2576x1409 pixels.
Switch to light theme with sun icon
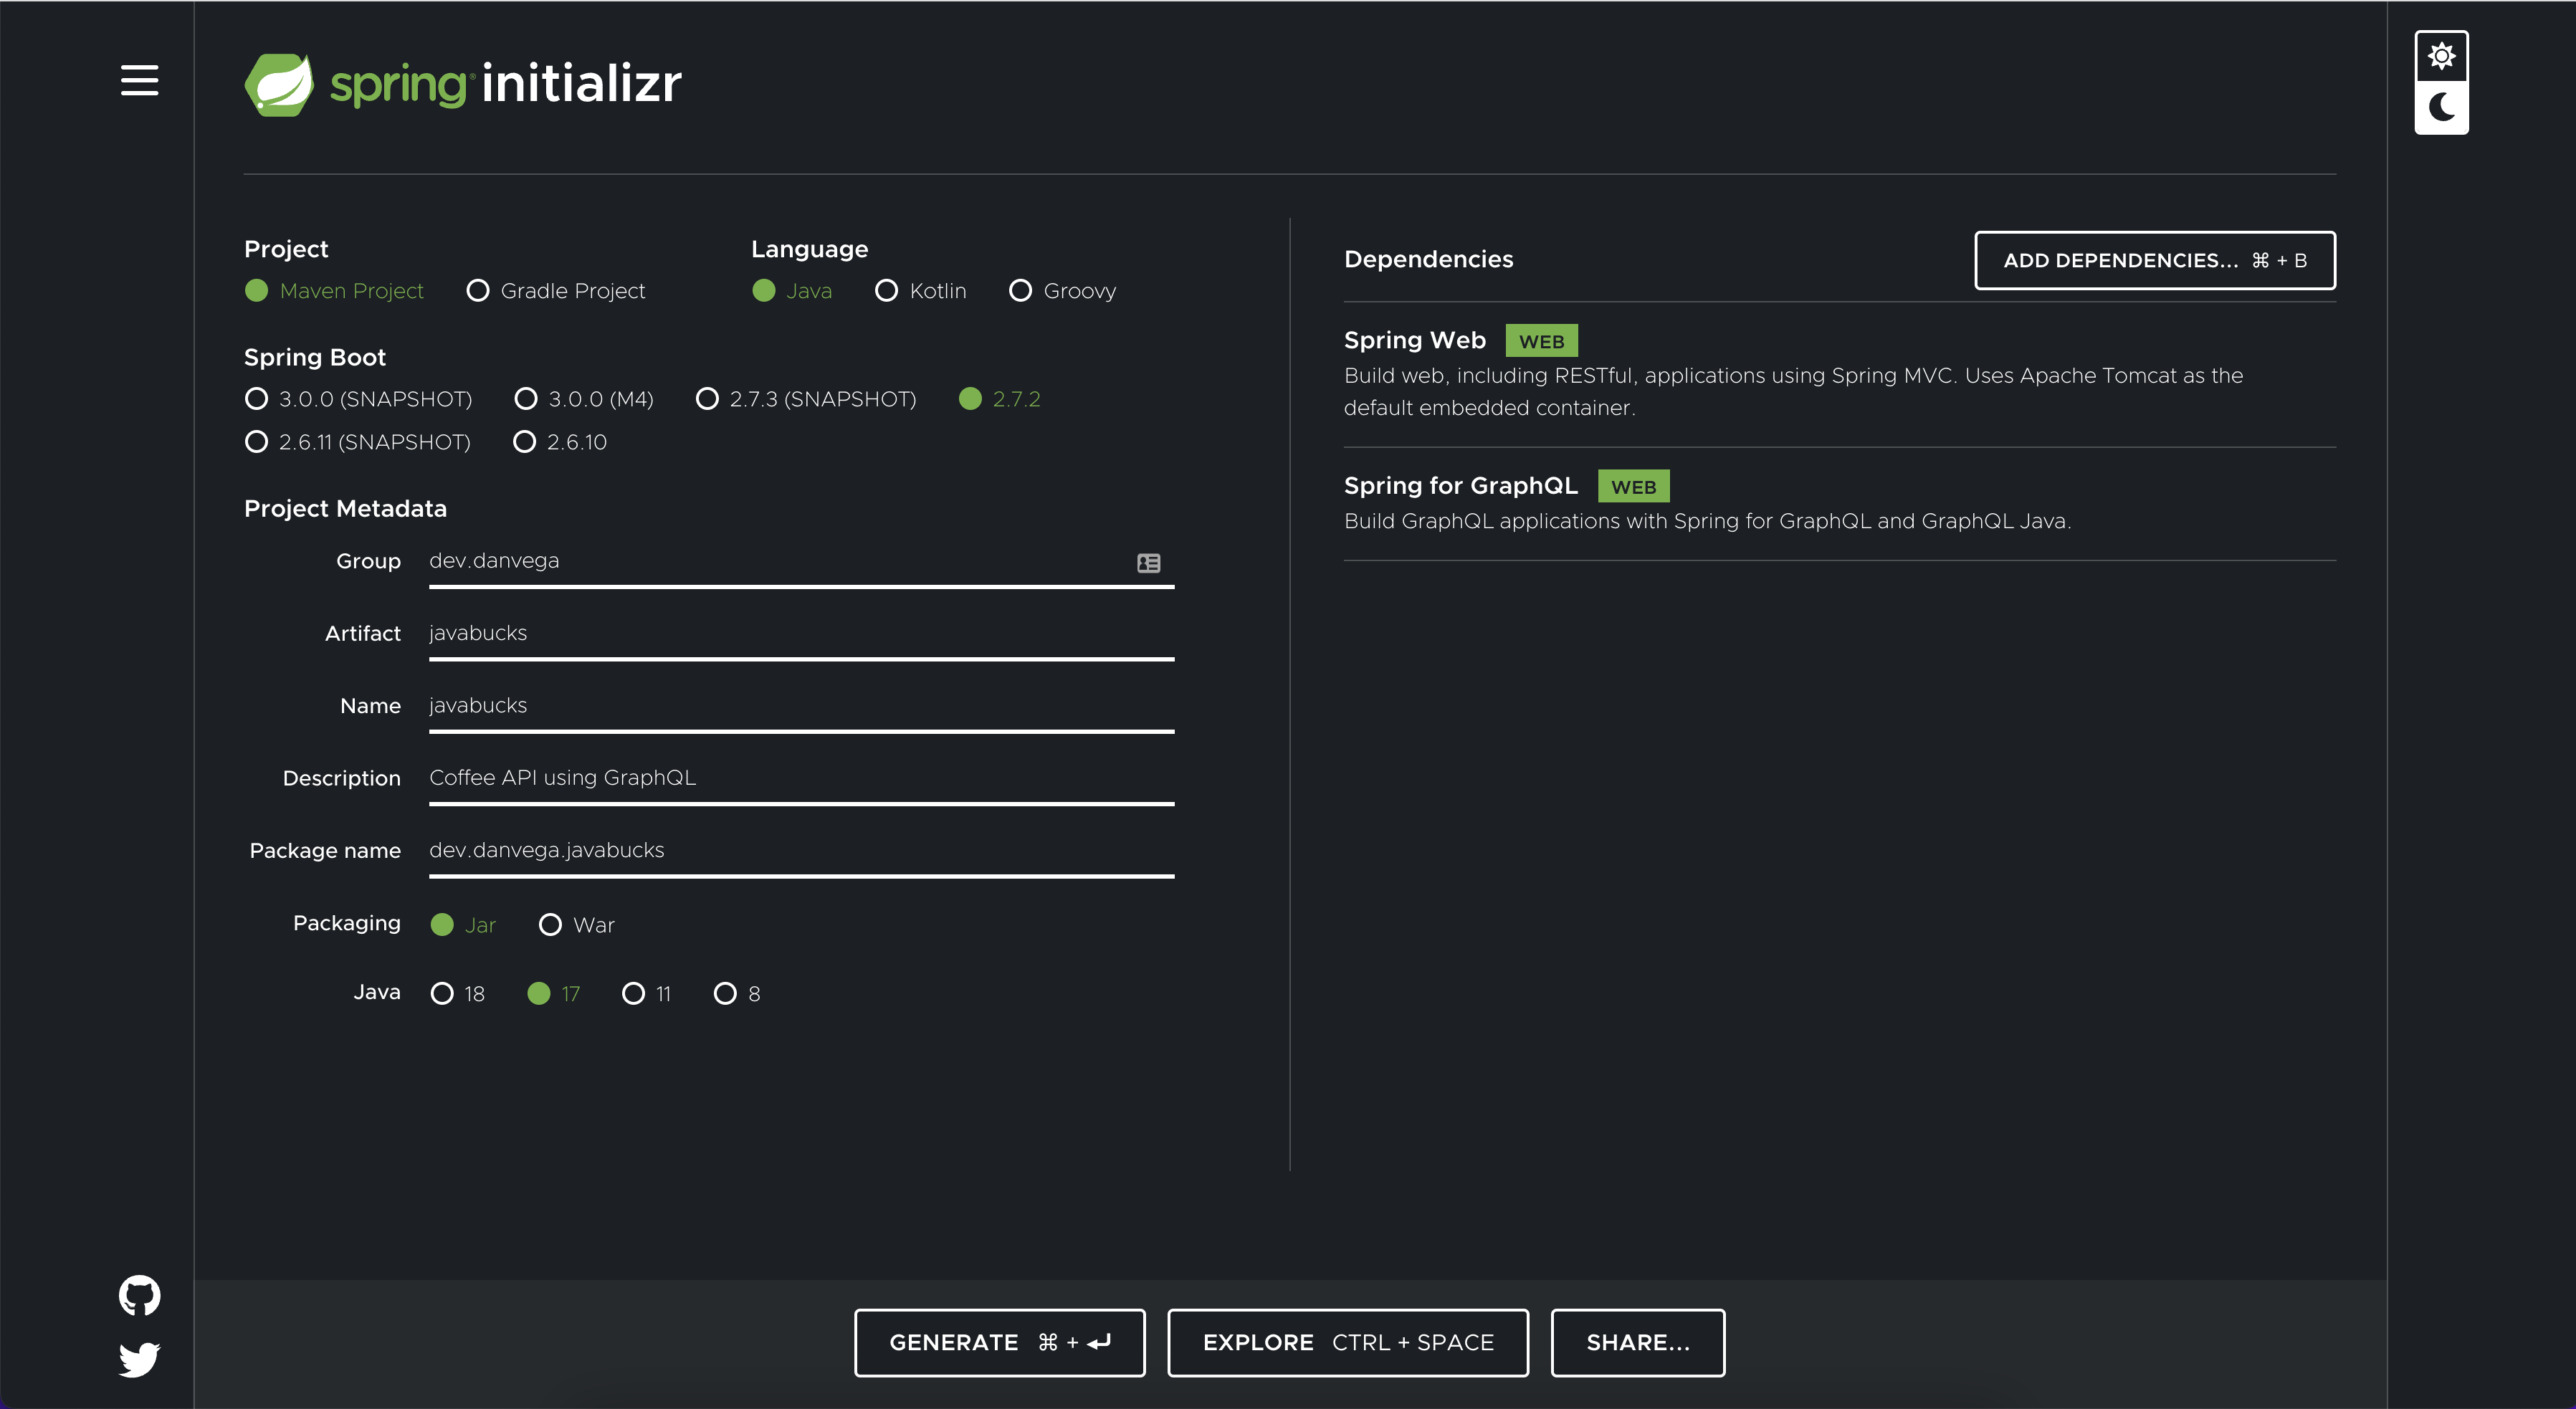2441,56
